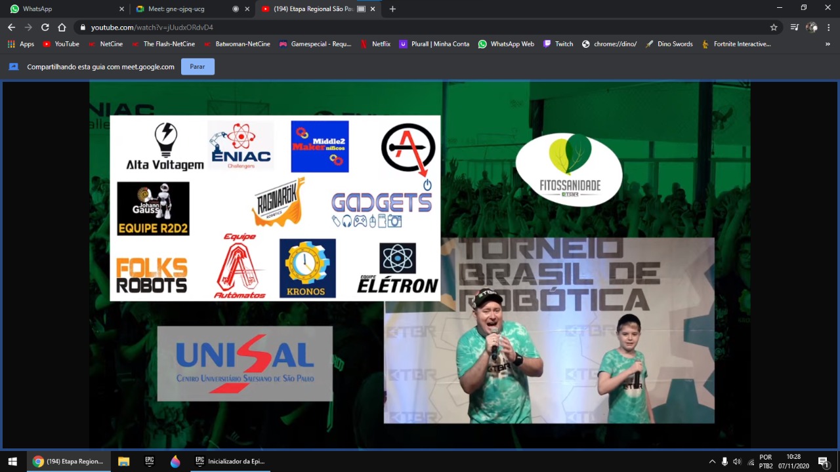Expand the hidden bookmarks chevron

pos(828,44)
